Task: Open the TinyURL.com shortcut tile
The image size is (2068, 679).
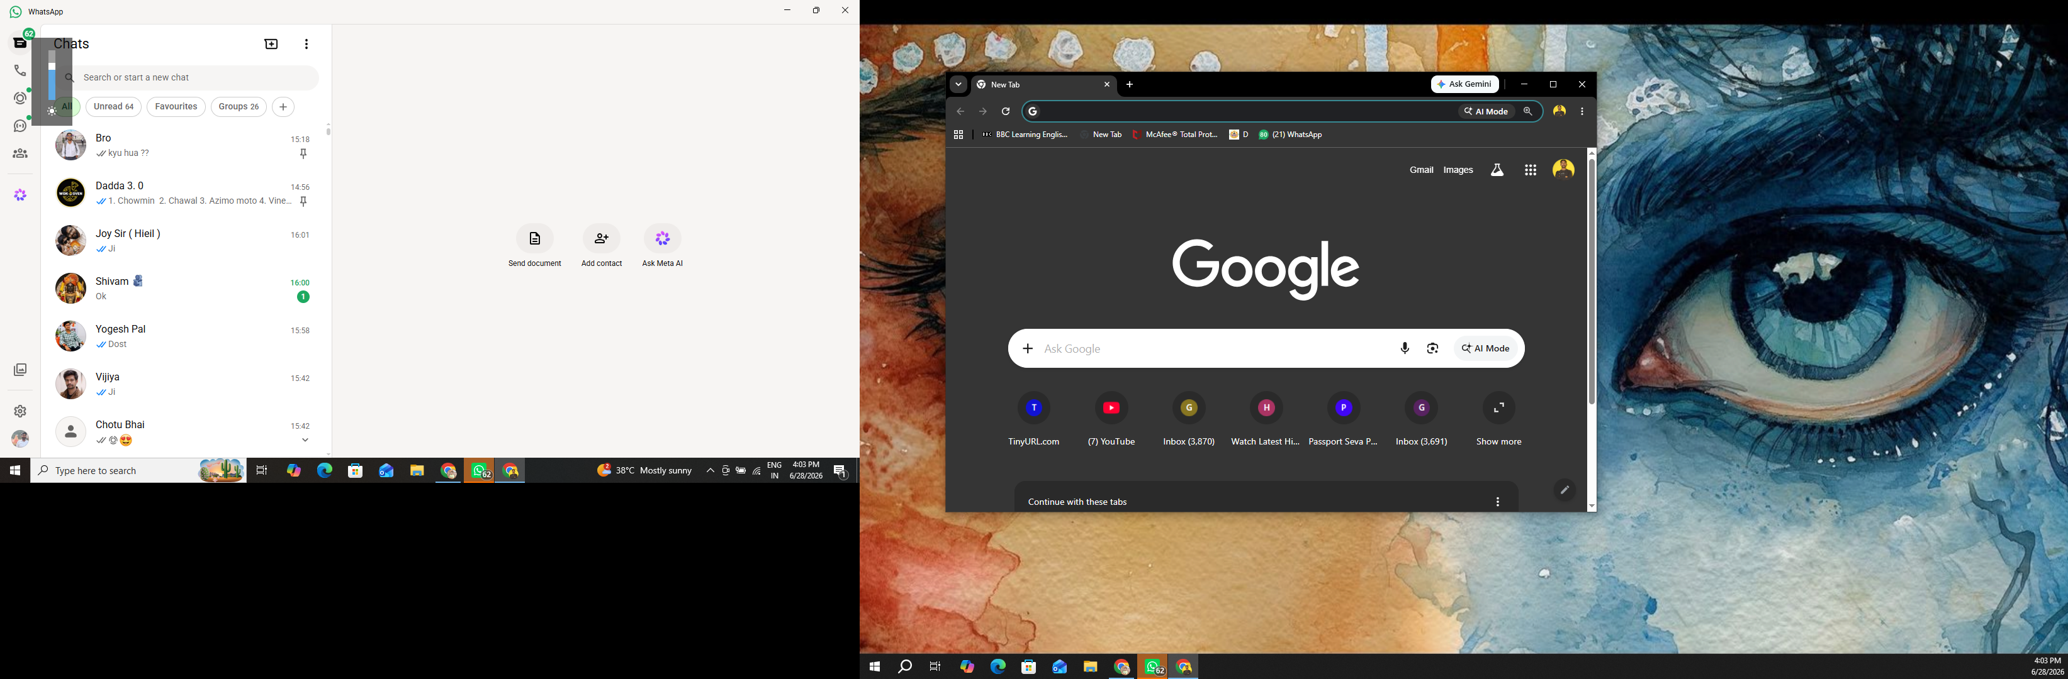Action: point(1034,420)
